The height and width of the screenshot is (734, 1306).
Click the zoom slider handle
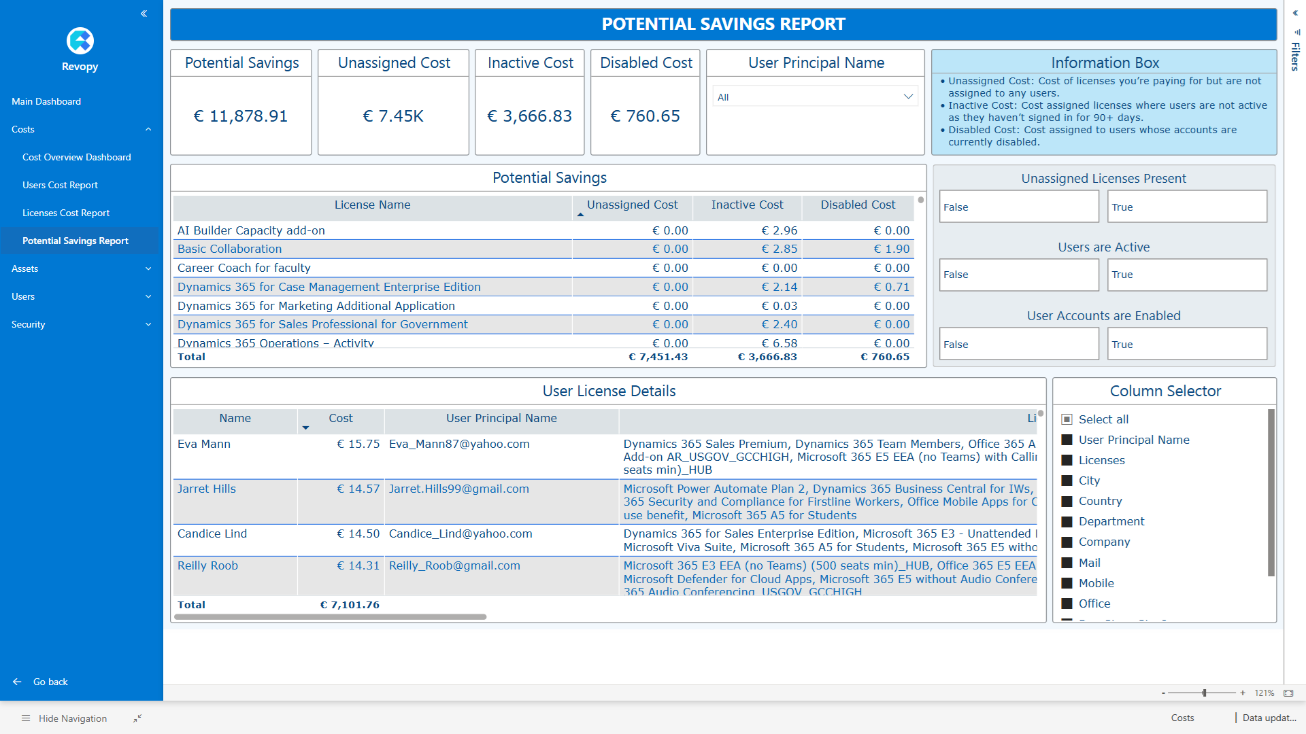coord(1204,693)
